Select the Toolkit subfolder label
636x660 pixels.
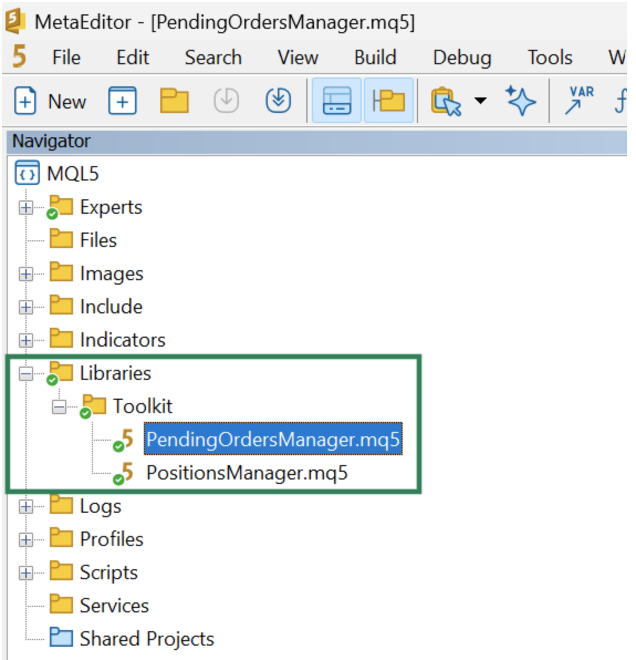tap(143, 406)
